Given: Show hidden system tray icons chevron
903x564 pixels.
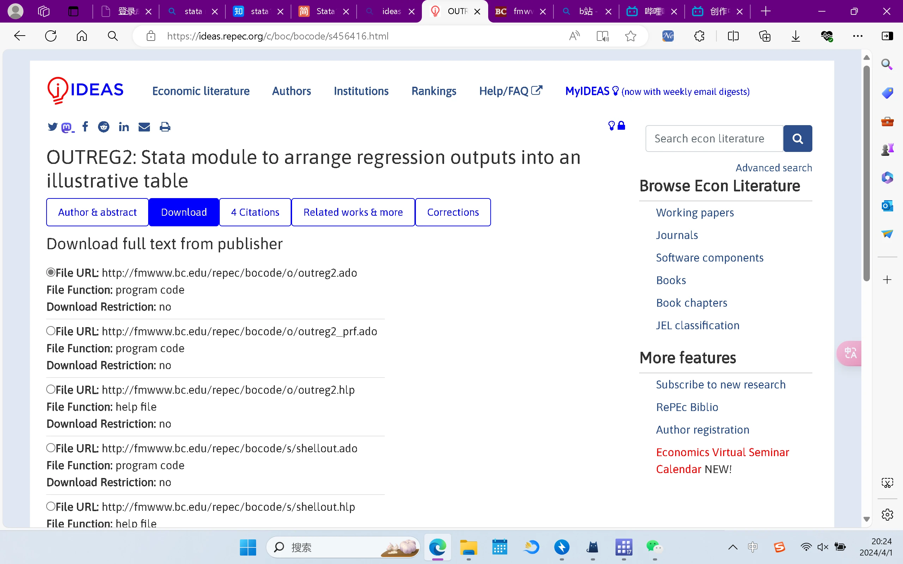Looking at the screenshot, I should pyautogui.click(x=733, y=547).
